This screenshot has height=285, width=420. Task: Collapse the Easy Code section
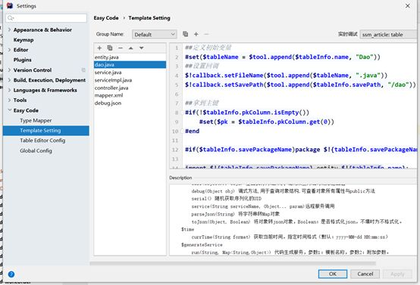click(9, 110)
